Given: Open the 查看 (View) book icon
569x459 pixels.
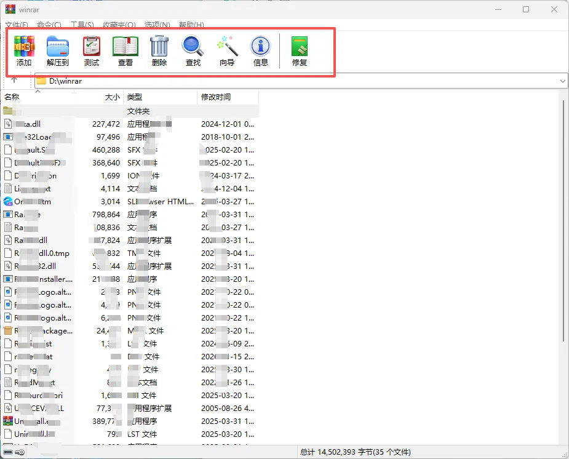Looking at the screenshot, I should pos(125,51).
